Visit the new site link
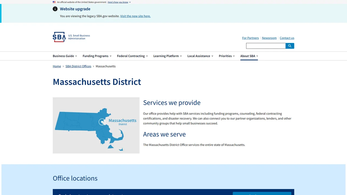The image size is (347, 195). (x=135, y=16)
